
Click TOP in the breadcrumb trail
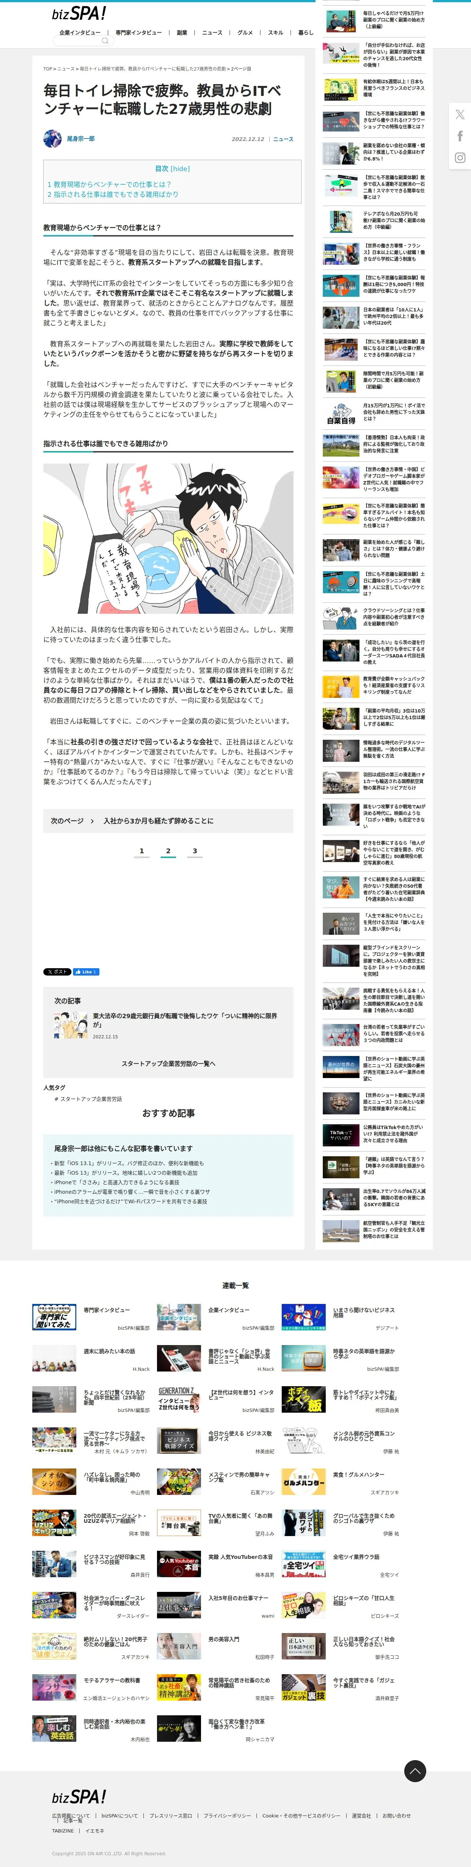48,69
